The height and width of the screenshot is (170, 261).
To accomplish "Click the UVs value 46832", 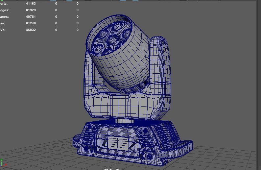I will 31,30.
